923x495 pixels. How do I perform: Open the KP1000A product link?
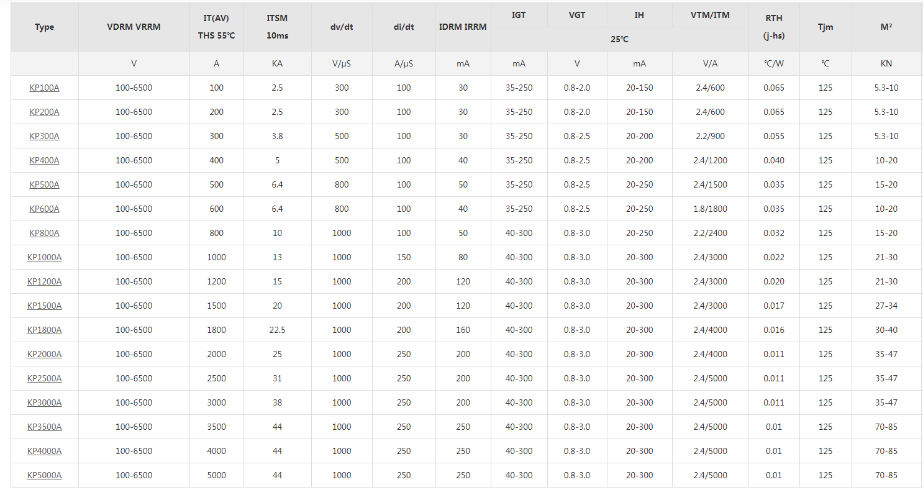pos(44,257)
